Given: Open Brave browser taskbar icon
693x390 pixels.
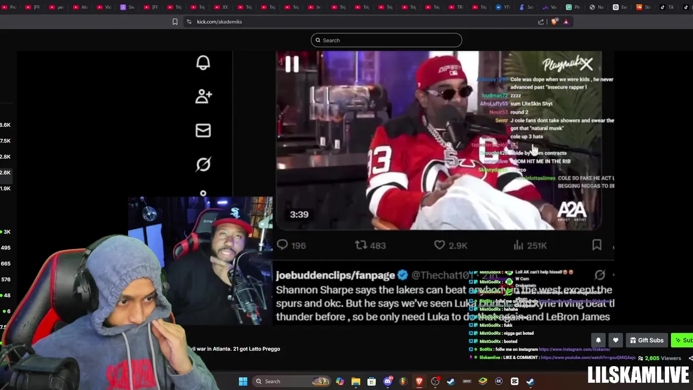Looking at the screenshot, I should click(419, 381).
